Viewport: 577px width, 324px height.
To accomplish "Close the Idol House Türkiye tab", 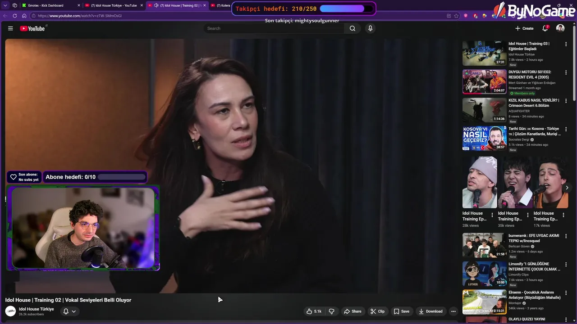I will (x=142, y=5).
